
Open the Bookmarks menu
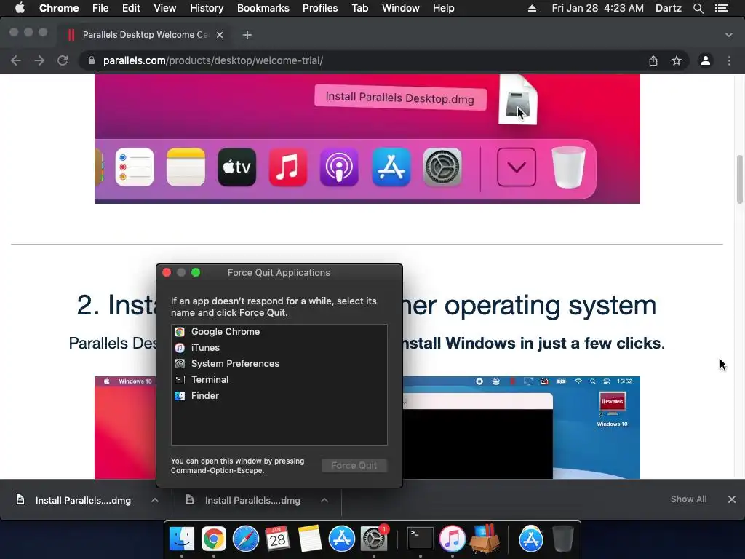(x=263, y=8)
